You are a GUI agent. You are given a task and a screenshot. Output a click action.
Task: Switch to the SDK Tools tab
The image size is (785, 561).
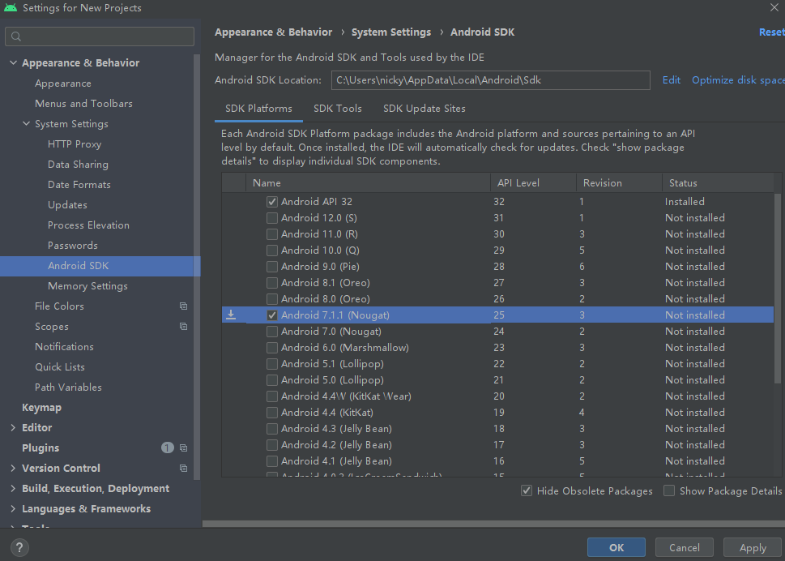pos(338,109)
